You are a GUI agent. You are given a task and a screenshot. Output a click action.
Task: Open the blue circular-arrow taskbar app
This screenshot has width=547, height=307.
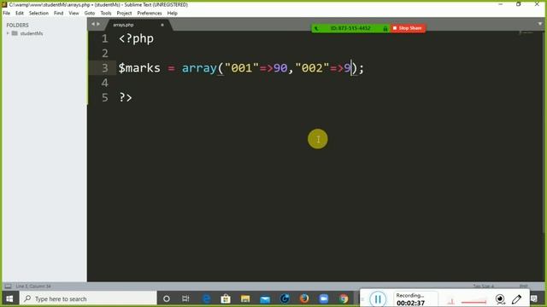pyautogui.click(x=285, y=298)
